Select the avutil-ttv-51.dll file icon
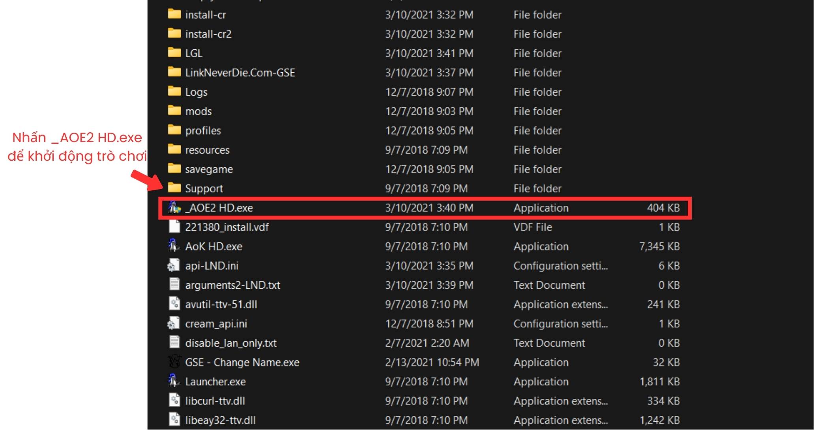This screenshot has width=814, height=430. click(x=174, y=304)
